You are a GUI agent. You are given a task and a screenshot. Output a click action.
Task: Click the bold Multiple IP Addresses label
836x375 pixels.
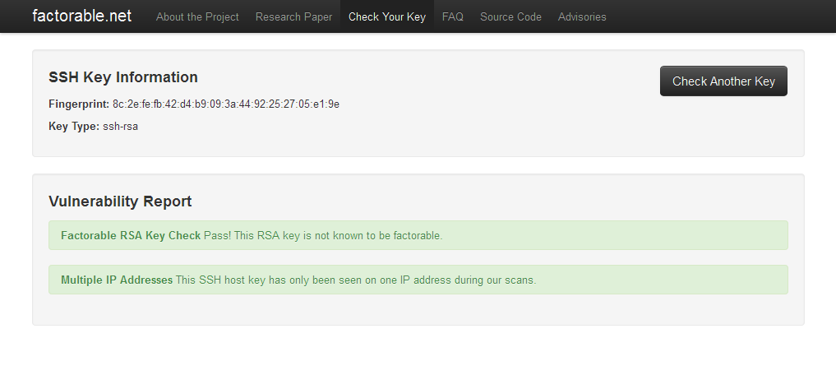click(117, 280)
